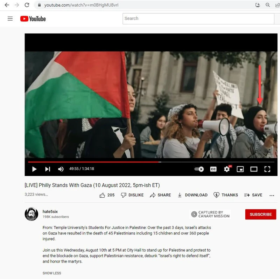
Task: Collapse description with SHOW LESS
Action: [x=51, y=273]
